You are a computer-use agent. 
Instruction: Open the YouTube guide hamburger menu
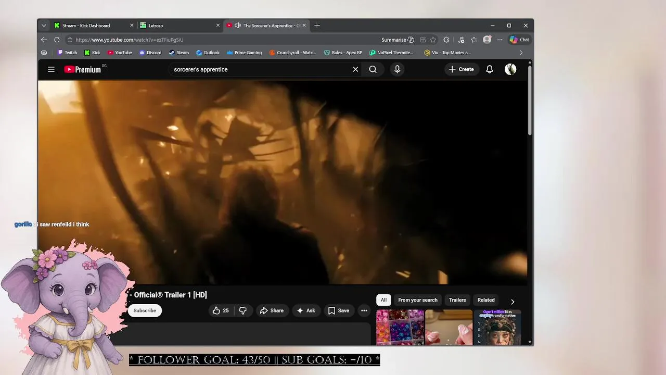51,69
